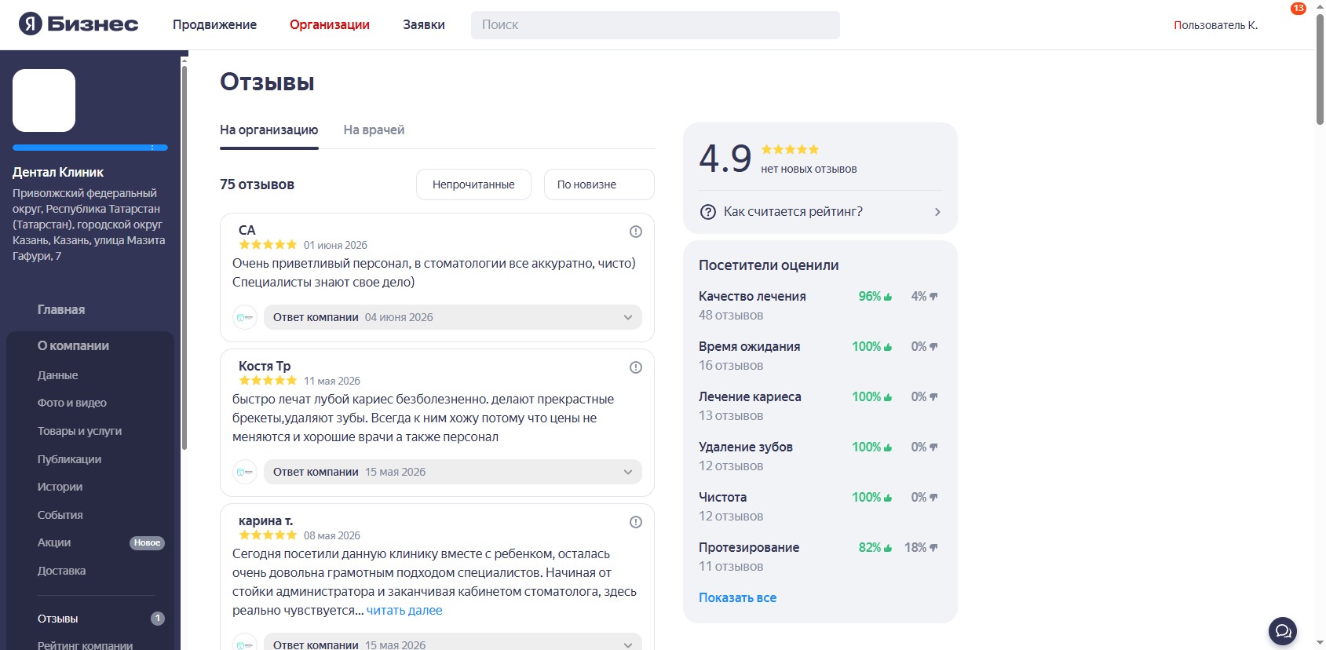Screen dimensions: 1326x650
Task: Open Публикации sidebar item
Action: 69,459
